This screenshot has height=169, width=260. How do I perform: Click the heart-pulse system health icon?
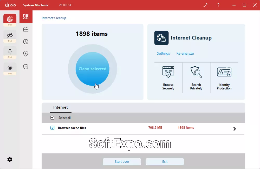point(25,54)
